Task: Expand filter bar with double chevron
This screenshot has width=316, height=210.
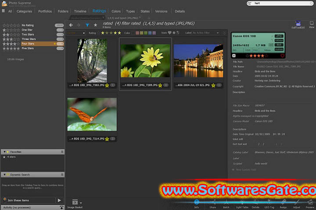Action: (x=224, y=33)
